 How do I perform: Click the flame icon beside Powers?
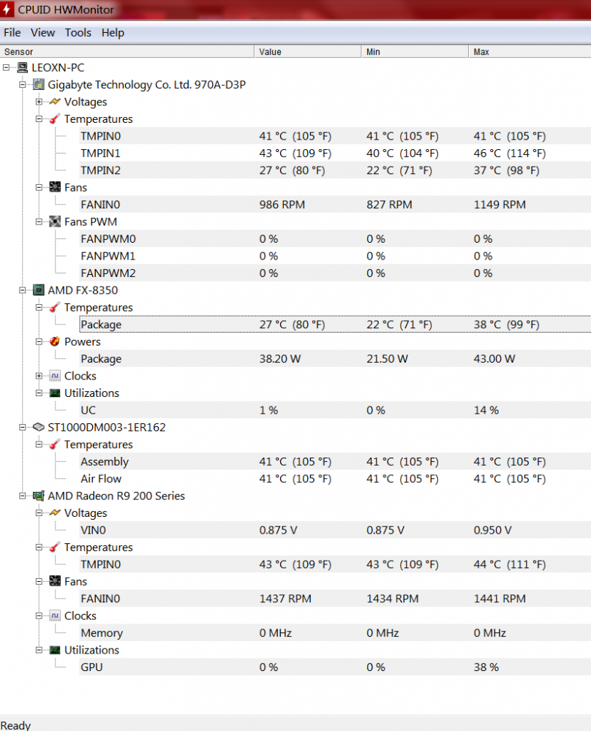(x=55, y=341)
